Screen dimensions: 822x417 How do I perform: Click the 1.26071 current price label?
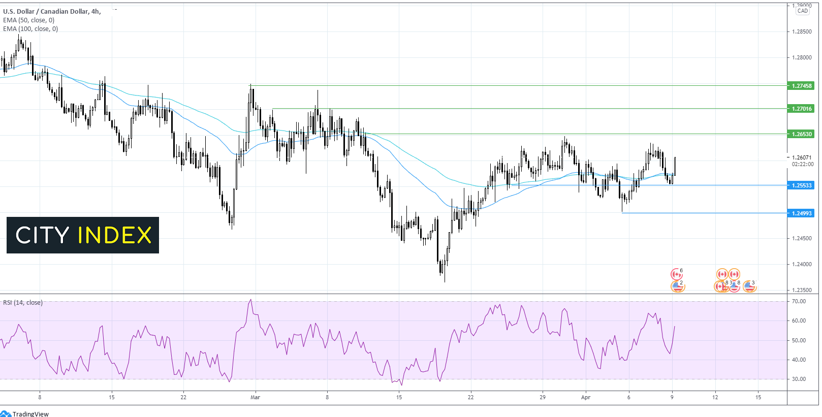802,157
